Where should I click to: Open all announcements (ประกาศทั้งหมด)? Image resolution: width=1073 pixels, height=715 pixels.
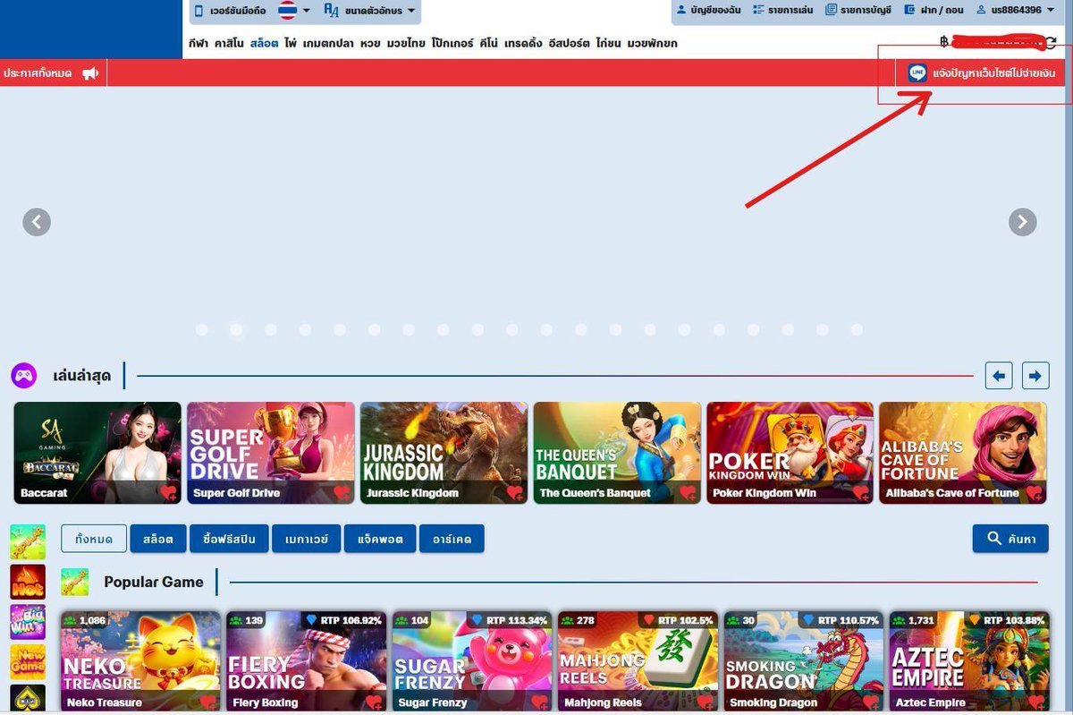point(37,73)
